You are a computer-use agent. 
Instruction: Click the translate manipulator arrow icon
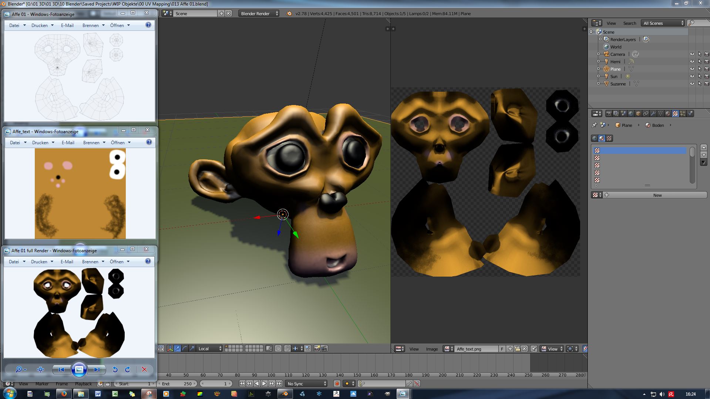[x=178, y=348]
